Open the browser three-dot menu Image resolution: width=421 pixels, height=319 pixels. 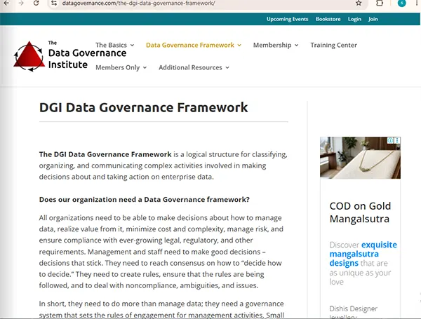[x=417, y=3]
